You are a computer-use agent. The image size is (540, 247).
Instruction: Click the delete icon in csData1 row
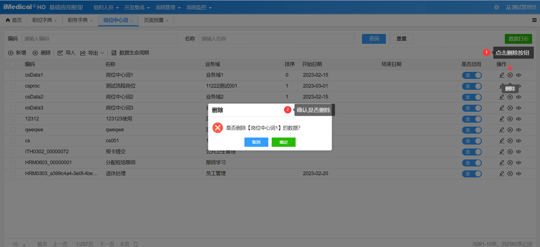tap(510, 75)
